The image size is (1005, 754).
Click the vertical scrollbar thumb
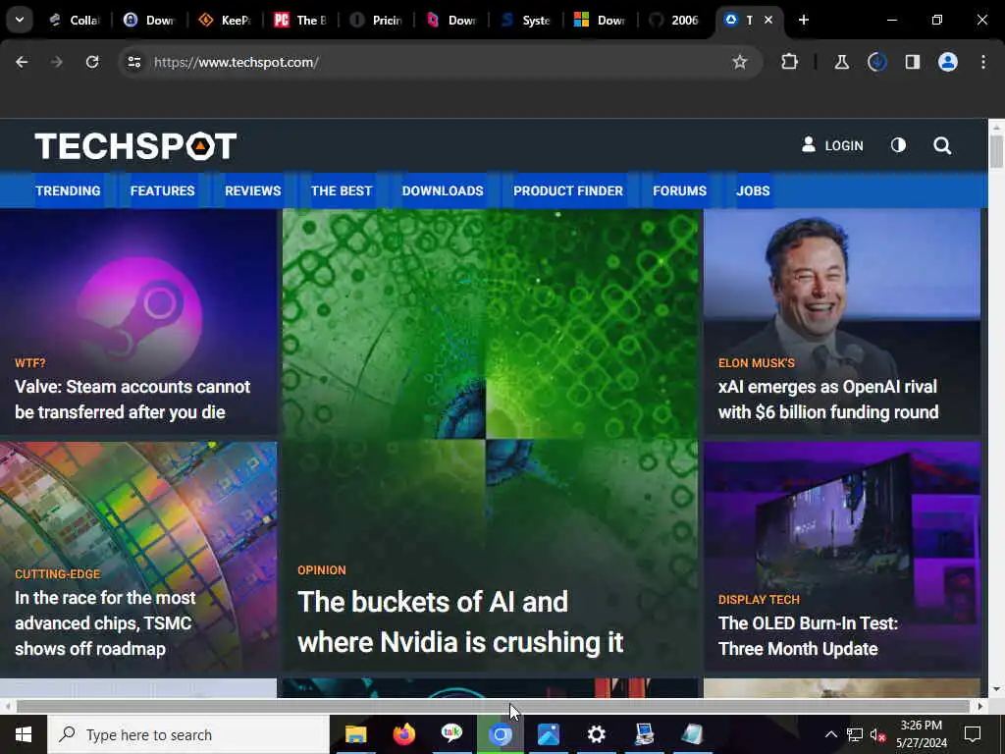(996, 152)
